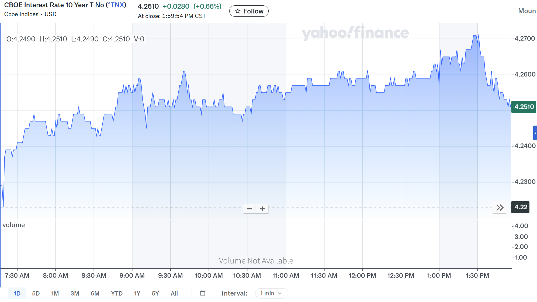Click the double-chevron jump-to-latest icon
This screenshot has height=302, width=537.
point(500,208)
